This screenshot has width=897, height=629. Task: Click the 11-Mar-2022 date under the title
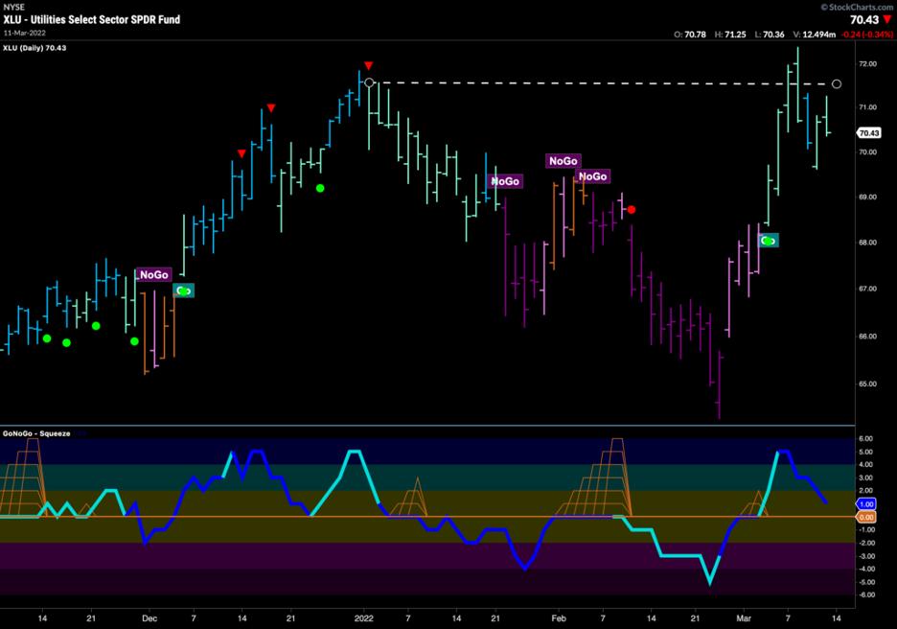(x=30, y=32)
